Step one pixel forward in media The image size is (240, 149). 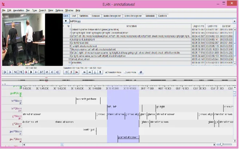point(36,72)
